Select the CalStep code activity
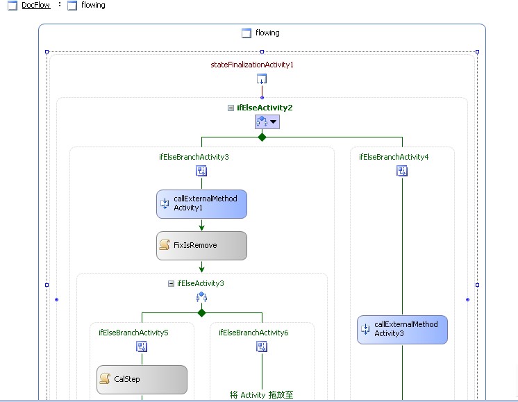Screen dimensions: 518x402 click(142, 380)
